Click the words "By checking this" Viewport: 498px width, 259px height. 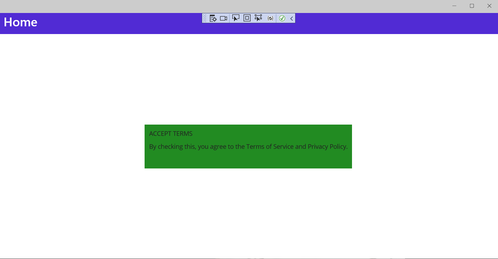click(172, 147)
